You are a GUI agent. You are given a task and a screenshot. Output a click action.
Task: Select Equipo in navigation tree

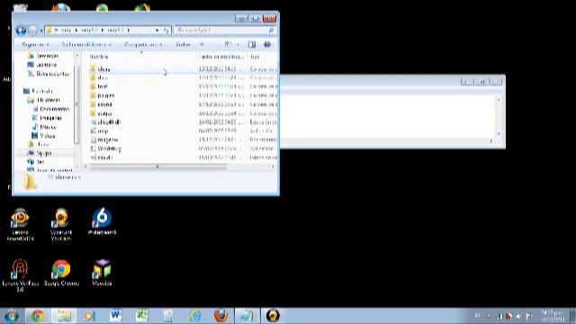40,153
